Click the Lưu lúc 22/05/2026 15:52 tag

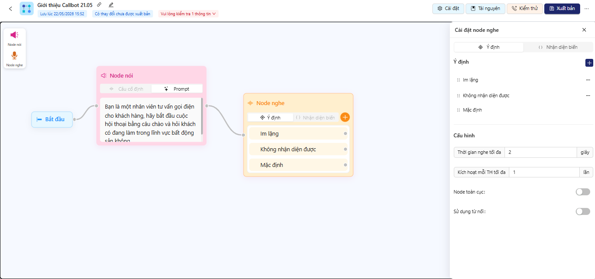click(x=62, y=14)
